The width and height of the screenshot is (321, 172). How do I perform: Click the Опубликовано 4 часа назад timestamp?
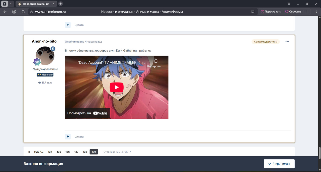pyautogui.click(x=84, y=41)
